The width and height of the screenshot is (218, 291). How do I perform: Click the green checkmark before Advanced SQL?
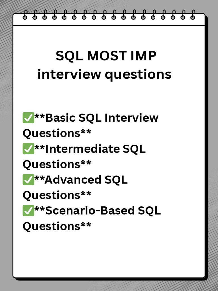tap(28, 180)
